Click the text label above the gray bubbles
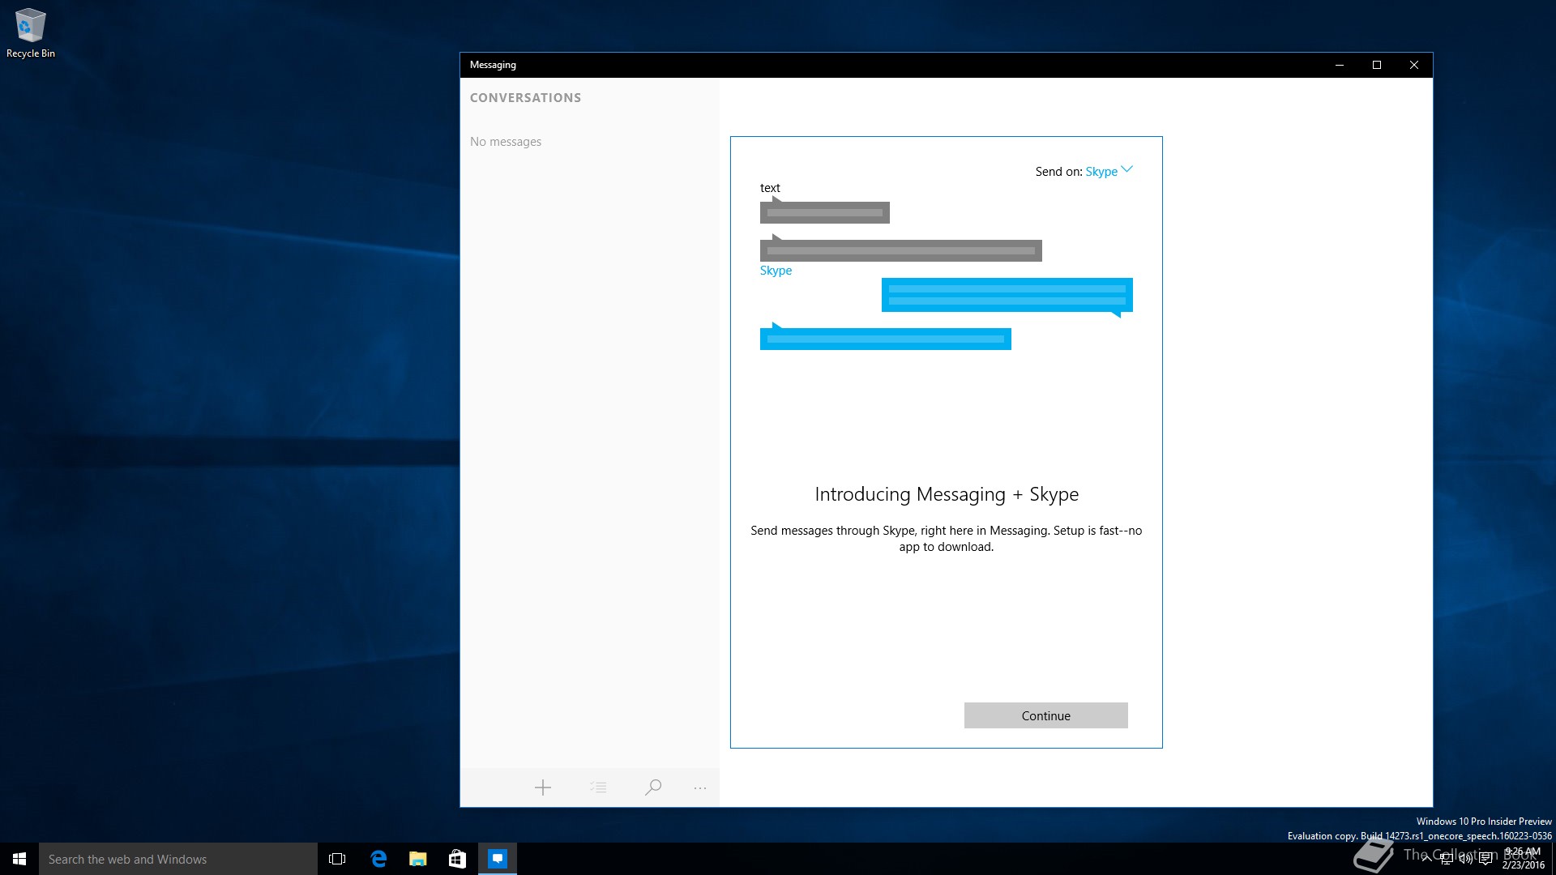The height and width of the screenshot is (875, 1556). [770, 188]
